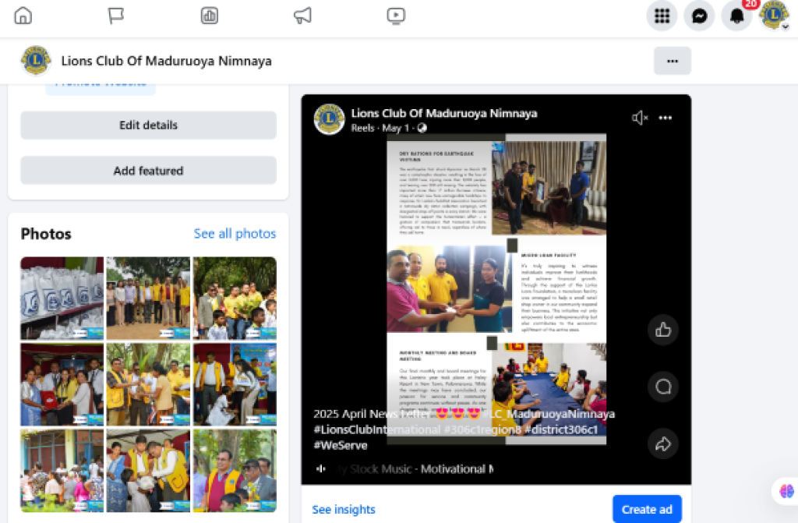This screenshot has width=798, height=523.
Task: Unmute the reel sound
Action: 639,118
